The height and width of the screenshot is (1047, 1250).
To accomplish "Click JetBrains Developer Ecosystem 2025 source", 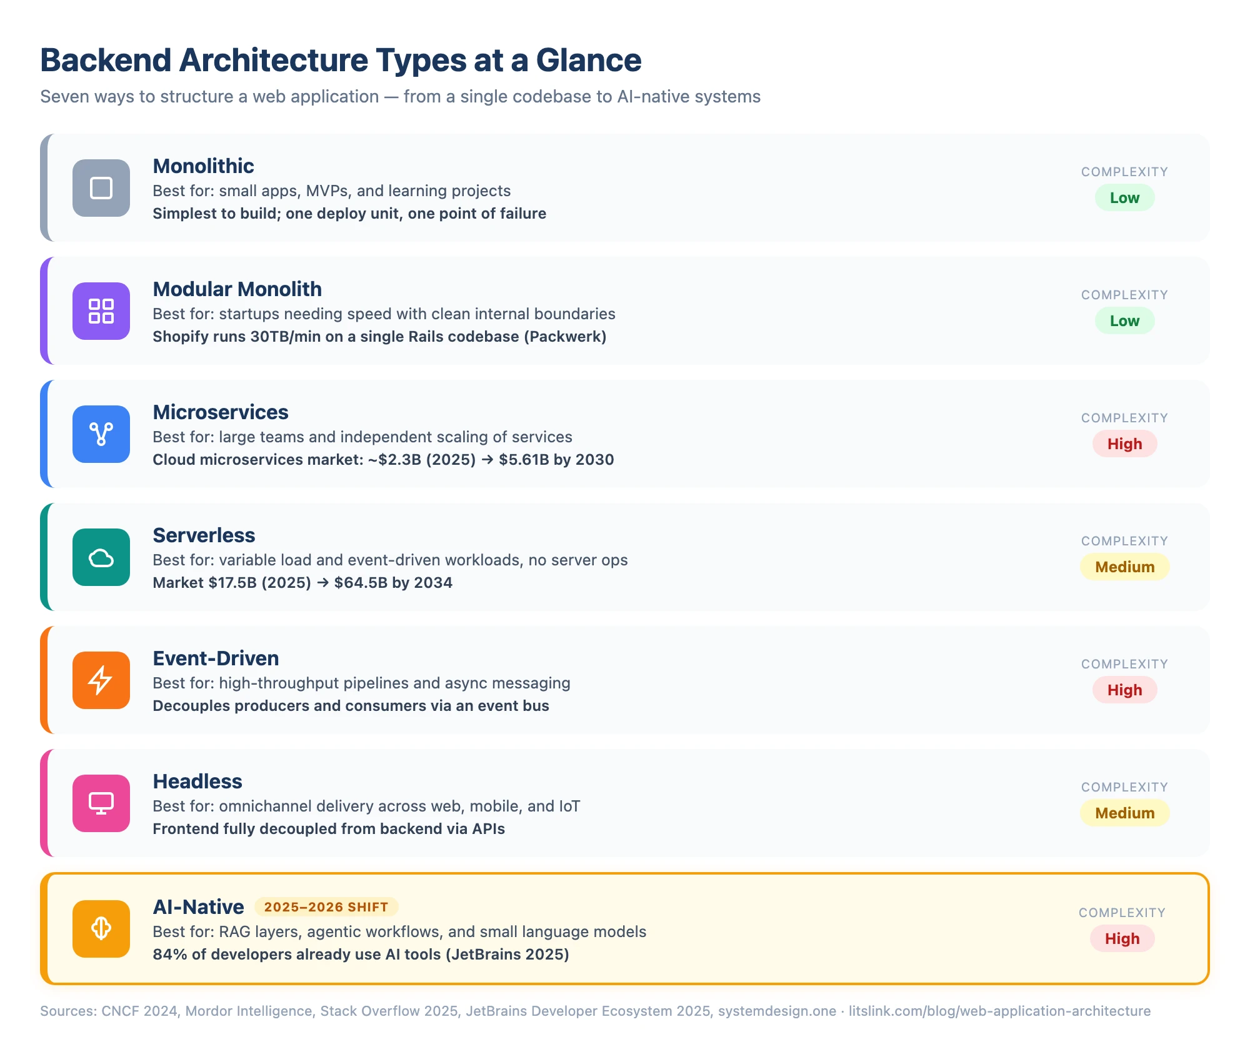I will (587, 1011).
